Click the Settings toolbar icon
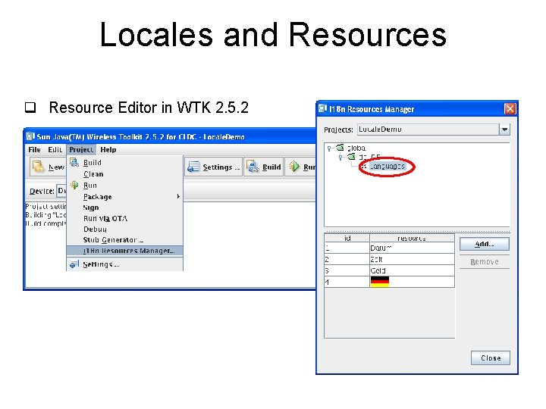The height and width of the screenshot is (409, 546). point(193,167)
